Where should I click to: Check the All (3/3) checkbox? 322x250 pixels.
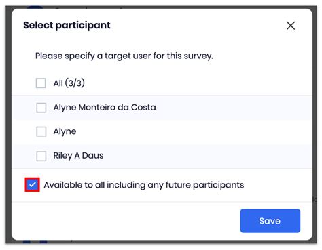coord(41,83)
